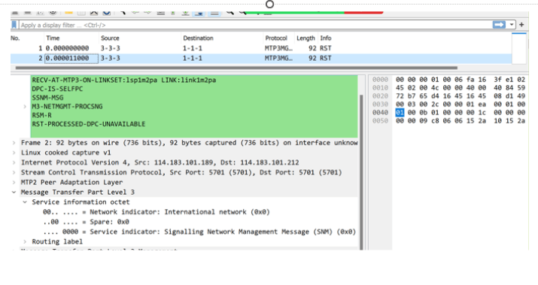Click the highlighted 01 byte in hex row 0040
538x285 pixels.
400,113
